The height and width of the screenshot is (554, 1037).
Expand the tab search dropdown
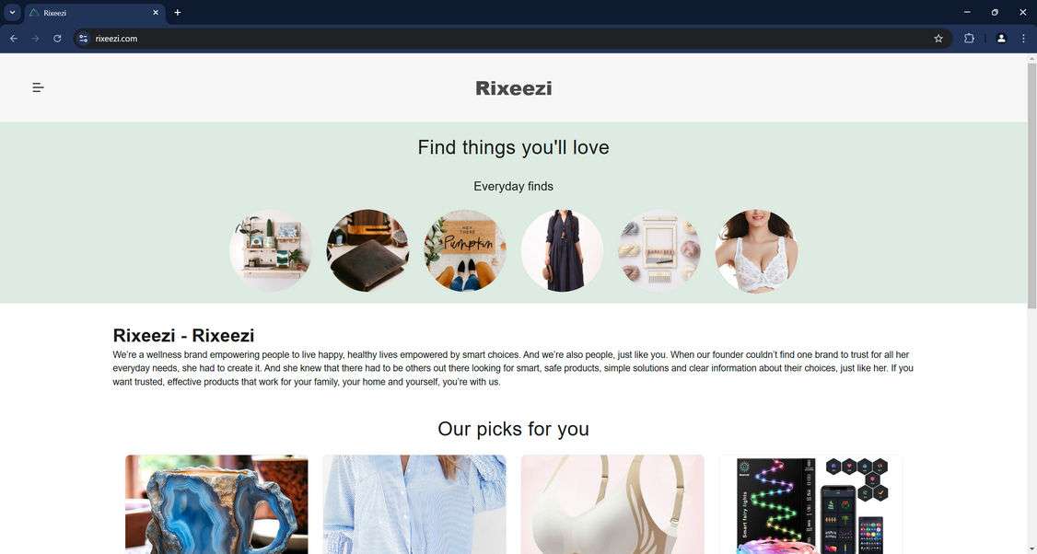click(x=12, y=13)
